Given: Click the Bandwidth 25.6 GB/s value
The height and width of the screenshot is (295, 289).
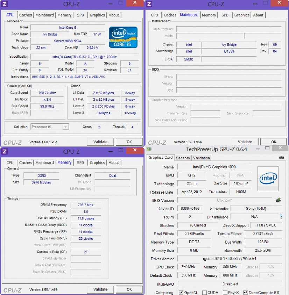Looking at the screenshot, I should [263, 250].
